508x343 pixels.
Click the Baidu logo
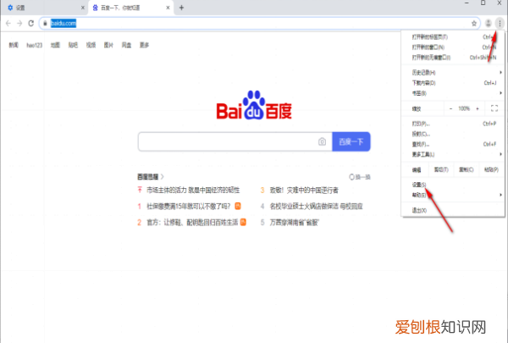[254, 105]
